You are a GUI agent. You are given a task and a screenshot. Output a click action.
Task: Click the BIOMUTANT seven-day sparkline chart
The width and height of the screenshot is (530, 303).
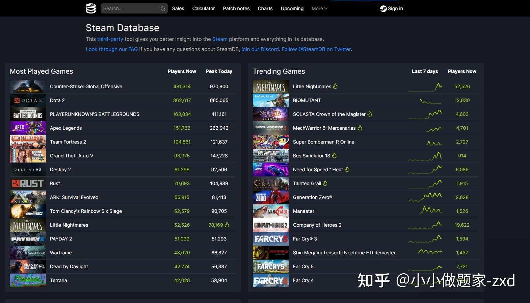430,101
